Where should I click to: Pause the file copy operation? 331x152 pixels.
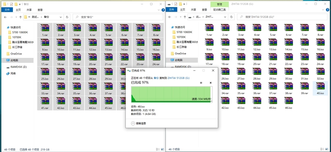(x=201, y=83)
